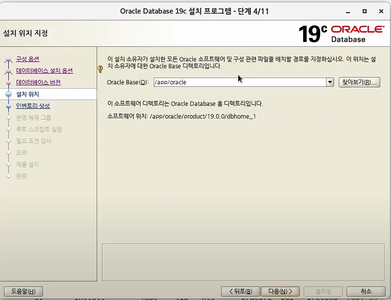Click the greyed 운영 체제 그룹 step
391x300 pixels.
[x=33, y=118]
